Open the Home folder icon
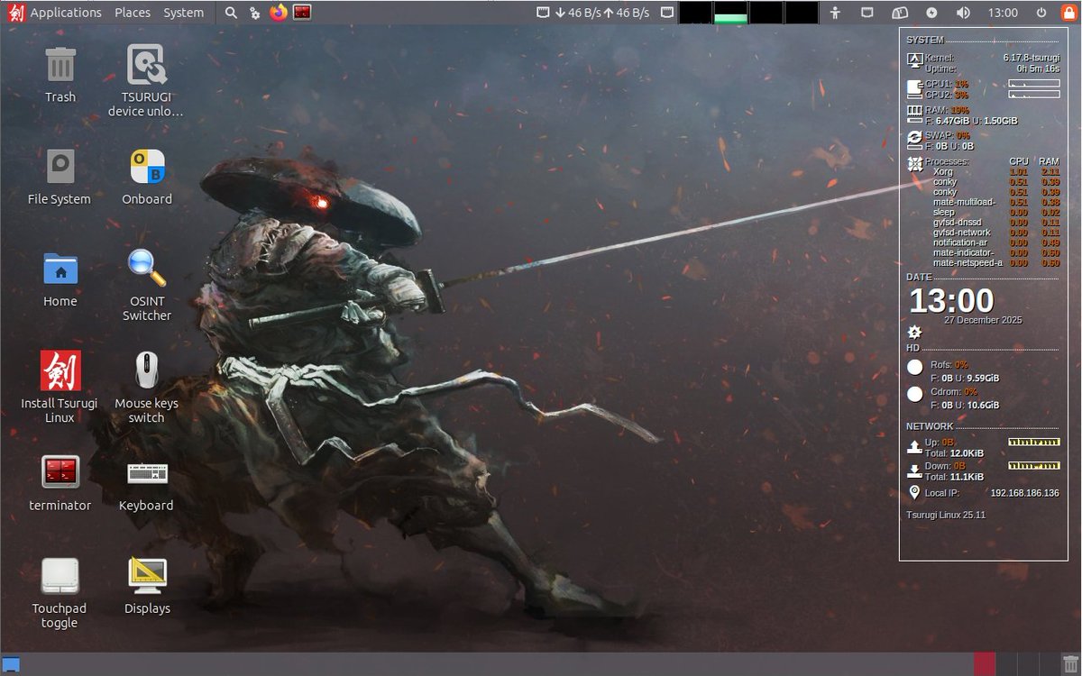1082x676 pixels. point(60,269)
